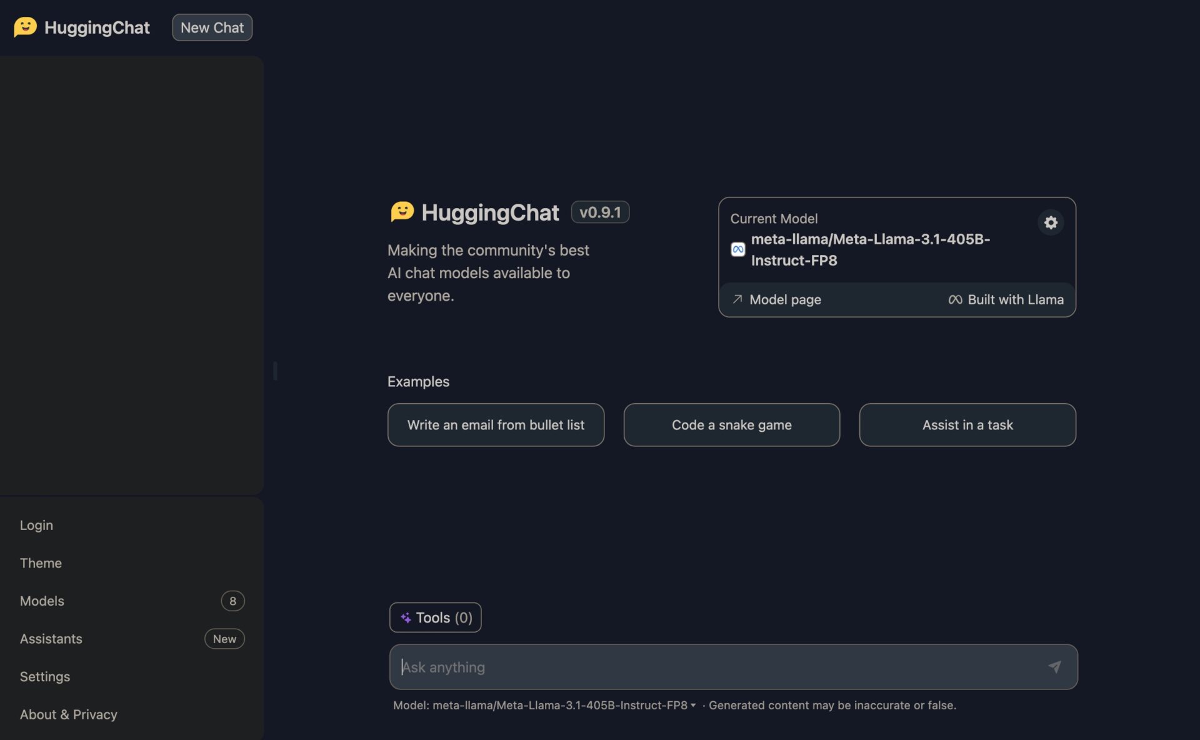This screenshot has width=1200, height=740.
Task: Open the Model page link
Action: pyautogui.click(x=777, y=300)
